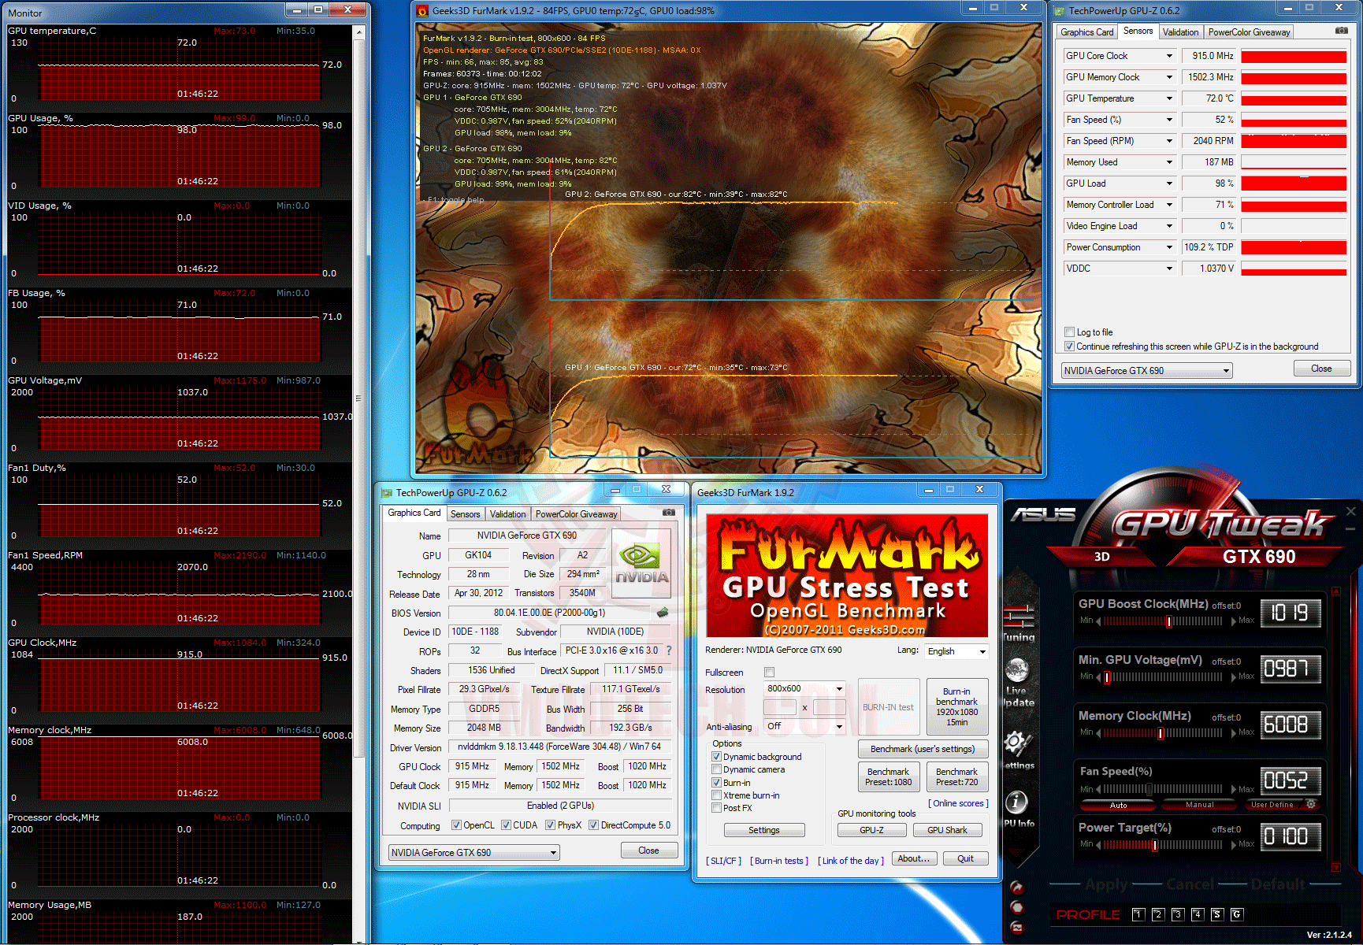Set fan speed mode to Manual
The width and height of the screenshot is (1363, 945).
coord(1199,805)
